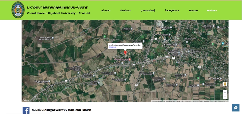
Task: Open the chat widget button
Action: 236,108
